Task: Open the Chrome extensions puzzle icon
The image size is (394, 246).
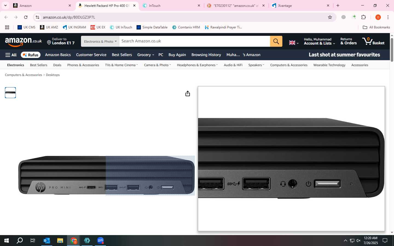Action: [x=364, y=17]
